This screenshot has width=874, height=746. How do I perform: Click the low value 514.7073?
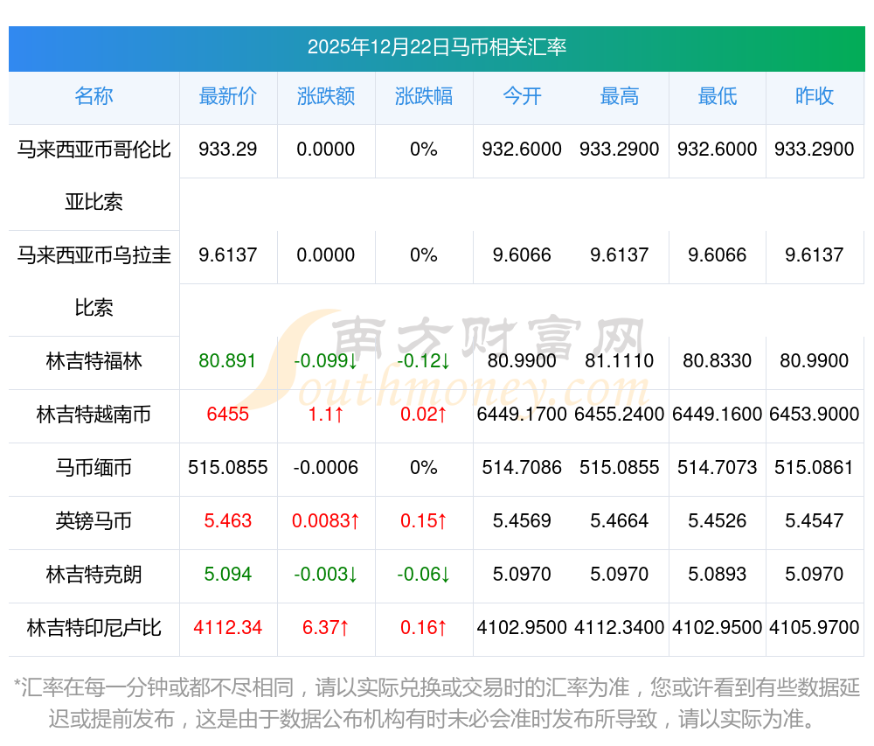click(x=718, y=468)
